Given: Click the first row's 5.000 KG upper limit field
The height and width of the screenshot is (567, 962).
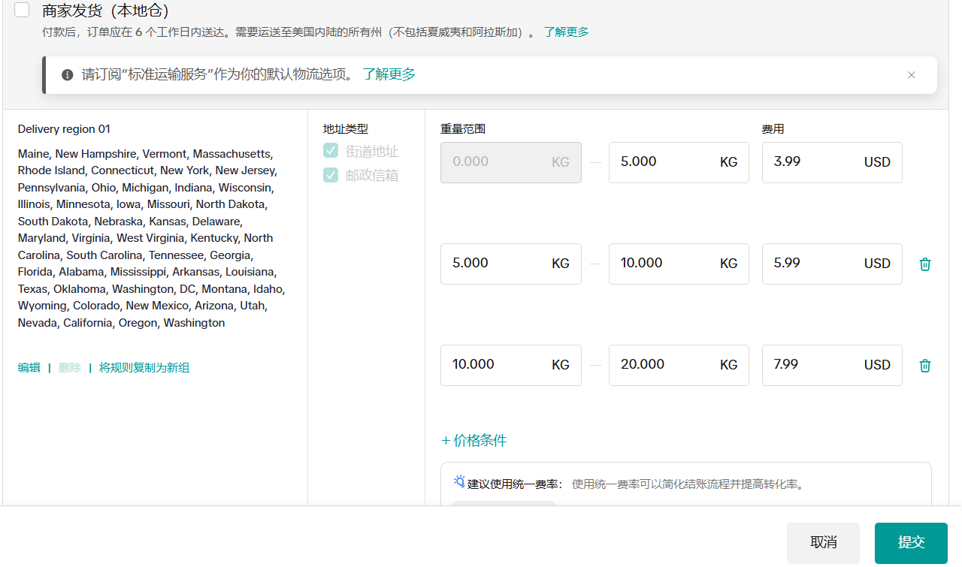Looking at the screenshot, I should (661, 162).
